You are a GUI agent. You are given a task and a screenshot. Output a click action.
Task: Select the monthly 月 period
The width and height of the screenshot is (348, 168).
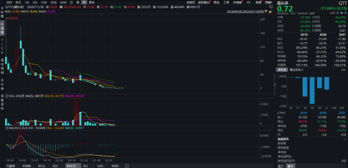tap(84, 3)
